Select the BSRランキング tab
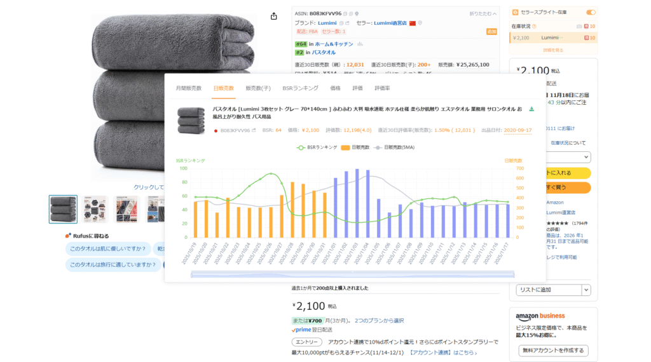651x362 pixels. coord(300,88)
